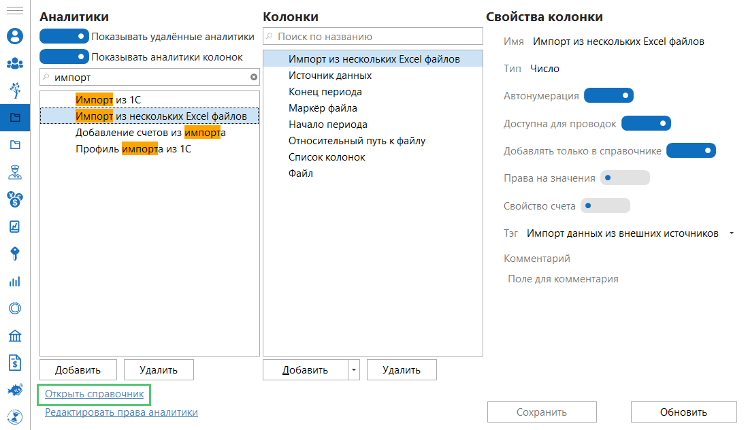Click the 'Поиск по названию' search field
The image size is (748, 430).
pyautogui.click(x=373, y=36)
